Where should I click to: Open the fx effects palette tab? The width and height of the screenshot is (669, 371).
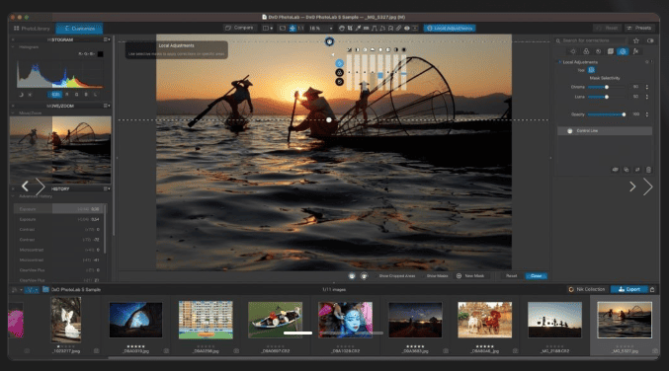tap(635, 51)
